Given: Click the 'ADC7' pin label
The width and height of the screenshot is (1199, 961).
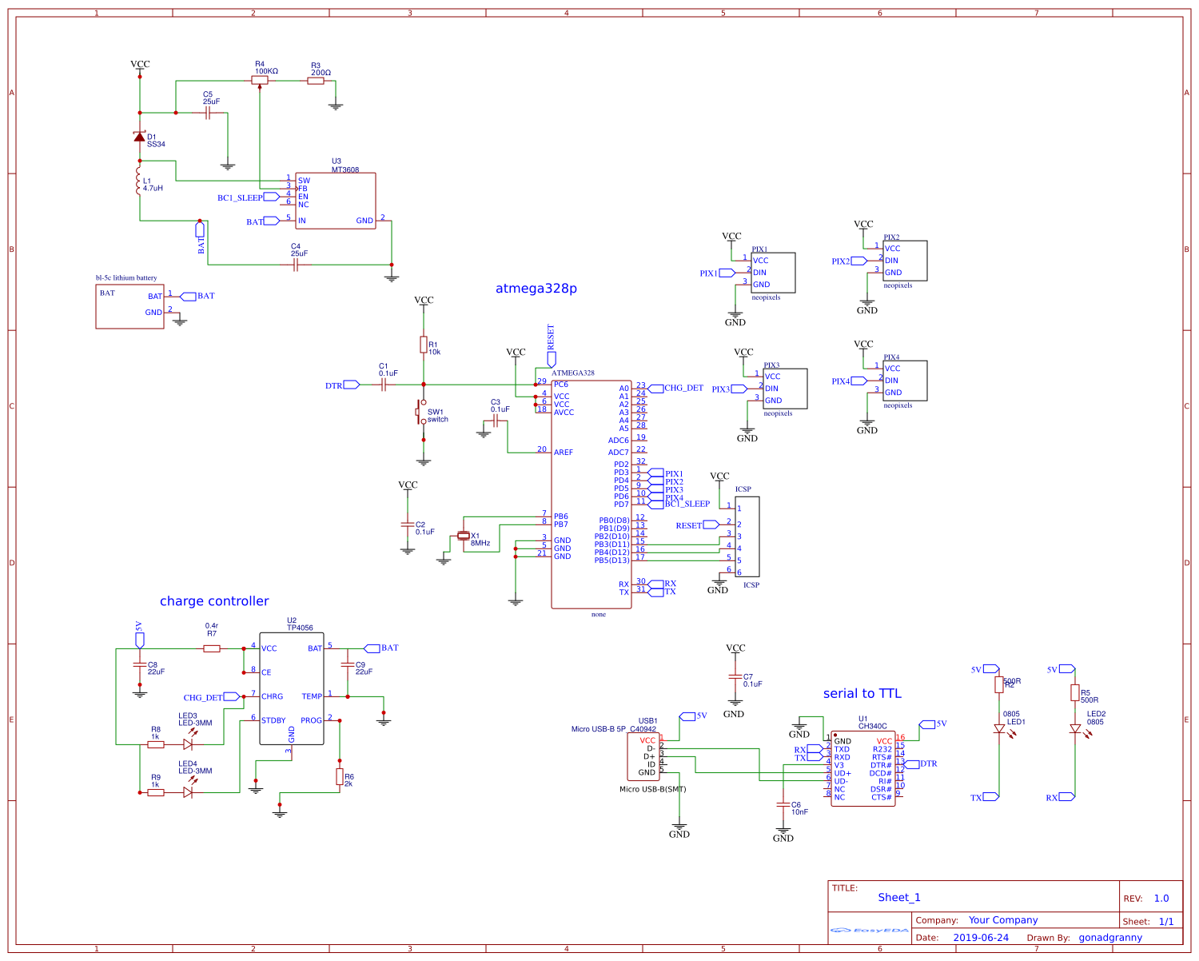Looking at the screenshot, I should click(x=619, y=453).
